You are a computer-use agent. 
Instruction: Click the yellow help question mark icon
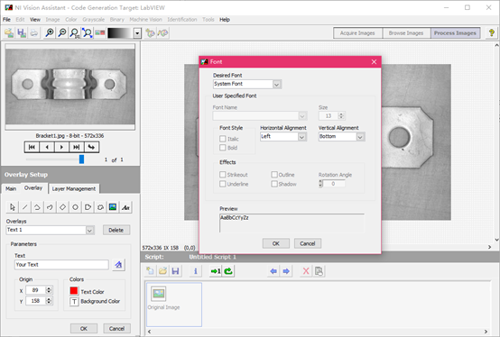click(492, 32)
